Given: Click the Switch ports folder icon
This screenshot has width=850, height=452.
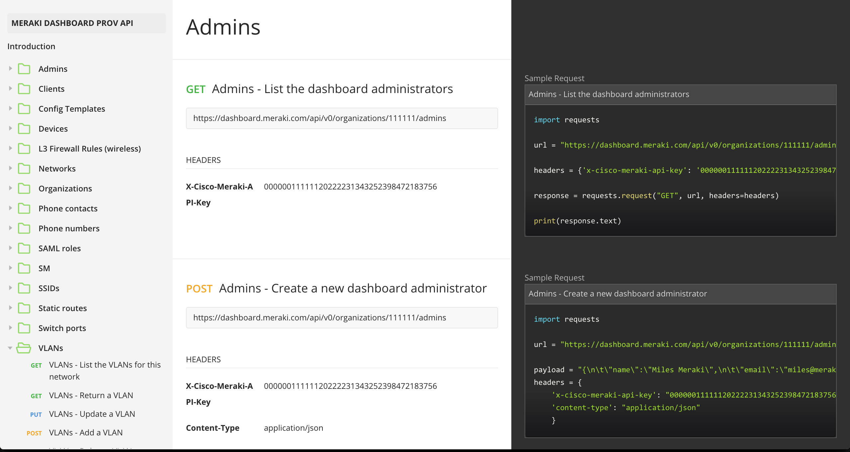Looking at the screenshot, I should (x=24, y=328).
